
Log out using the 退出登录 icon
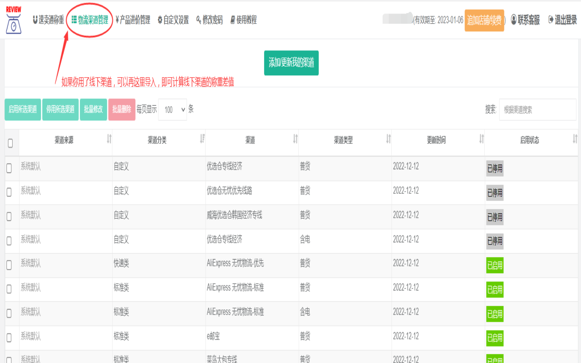[x=551, y=20]
